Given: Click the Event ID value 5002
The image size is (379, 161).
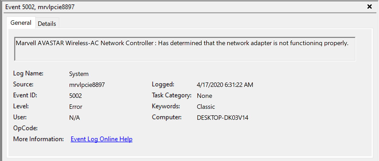Looking at the screenshot, I should coord(75,96).
